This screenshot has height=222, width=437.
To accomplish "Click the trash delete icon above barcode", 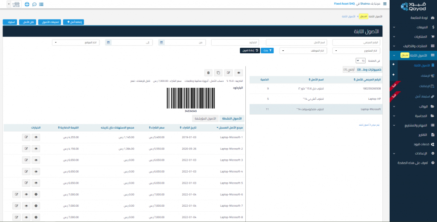I will (208, 73).
